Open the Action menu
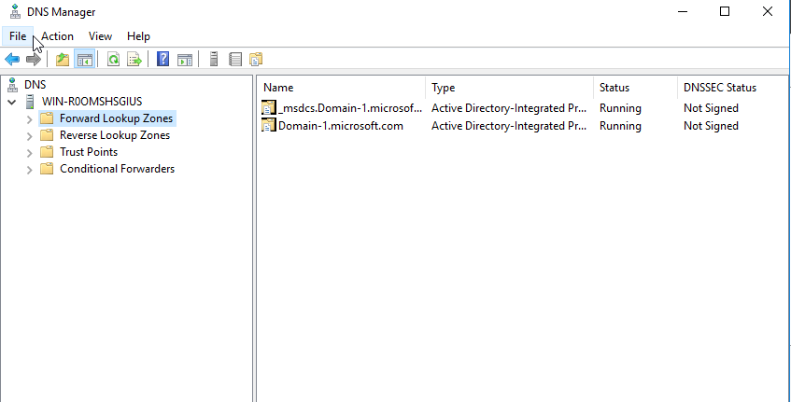This screenshot has width=791, height=402. (57, 36)
